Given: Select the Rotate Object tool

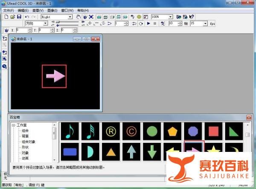Looking at the screenshot, I should [85, 17].
